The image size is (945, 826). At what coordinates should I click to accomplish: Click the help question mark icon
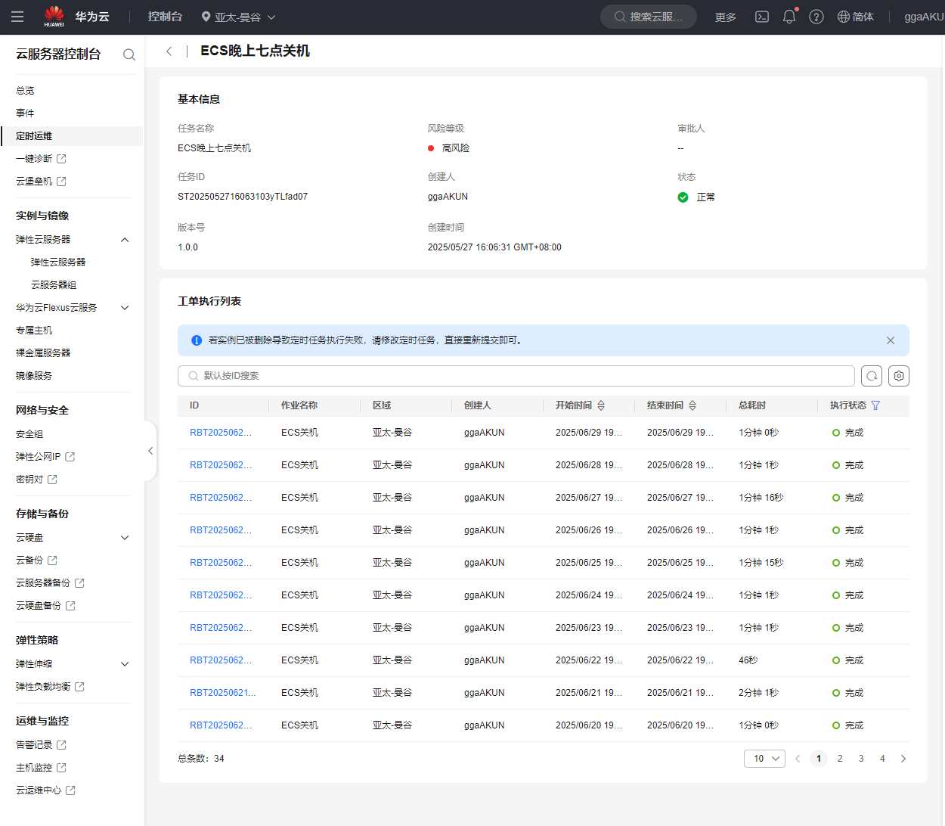816,17
